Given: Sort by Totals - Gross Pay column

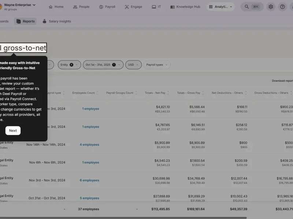Looking at the screenshot, I should 203,93.
